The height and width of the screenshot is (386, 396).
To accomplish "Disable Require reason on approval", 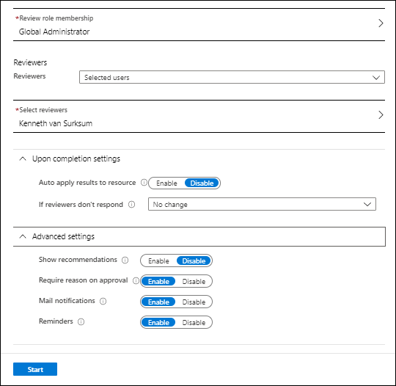I will click(194, 281).
